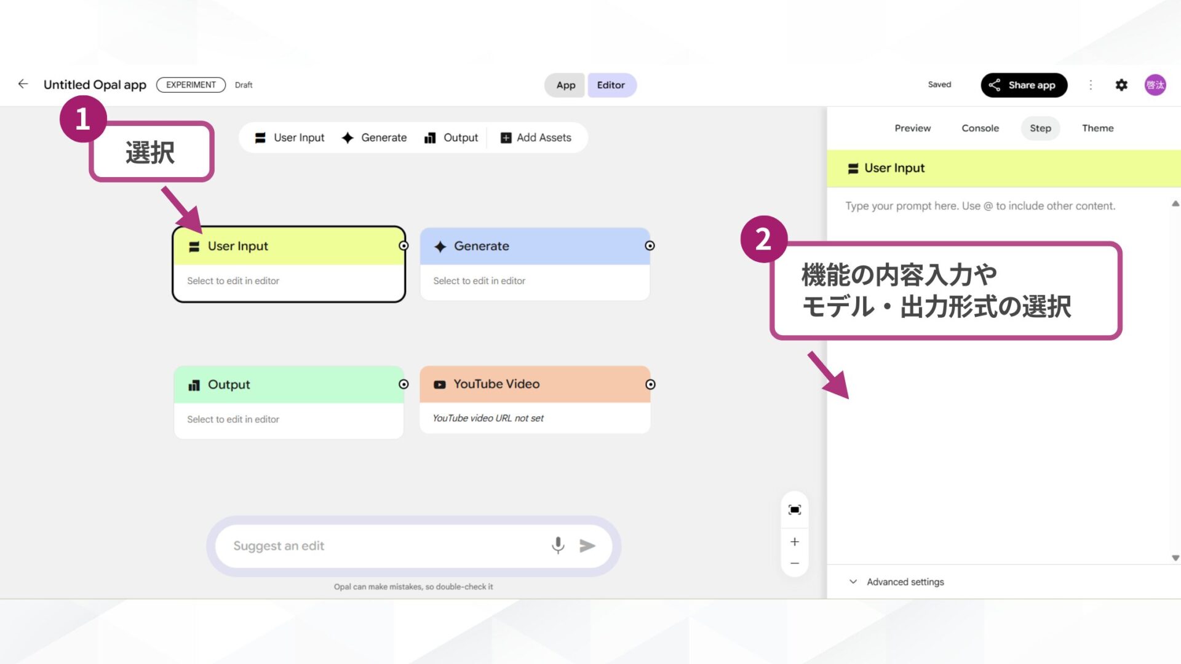The width and height of the screenshot is (1181, 664).
Task: Click the fit-to-view icon above zoom controls
Action: click(794, 509)
